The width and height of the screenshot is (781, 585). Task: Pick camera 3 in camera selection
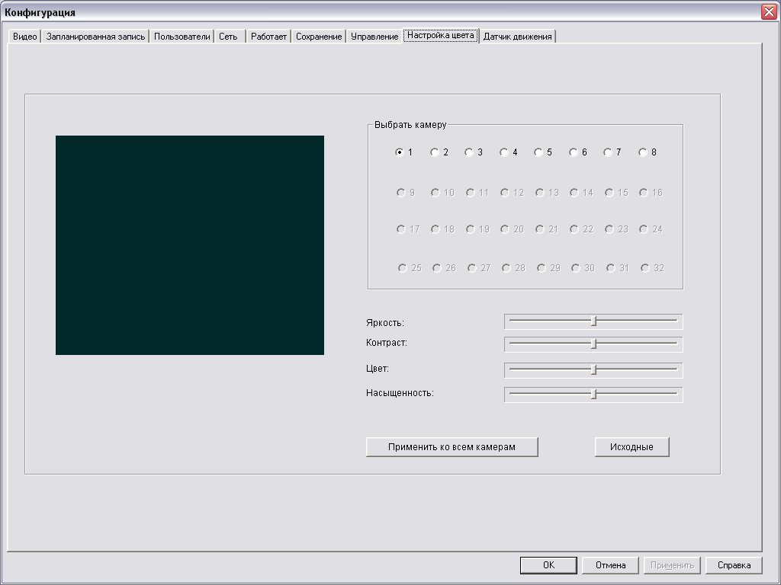tap(469, 152)
